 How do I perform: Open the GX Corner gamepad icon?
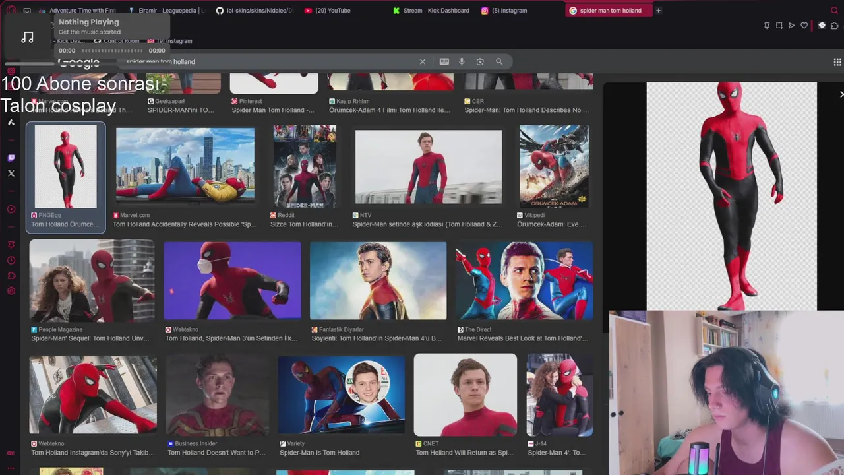coord(27,11)
